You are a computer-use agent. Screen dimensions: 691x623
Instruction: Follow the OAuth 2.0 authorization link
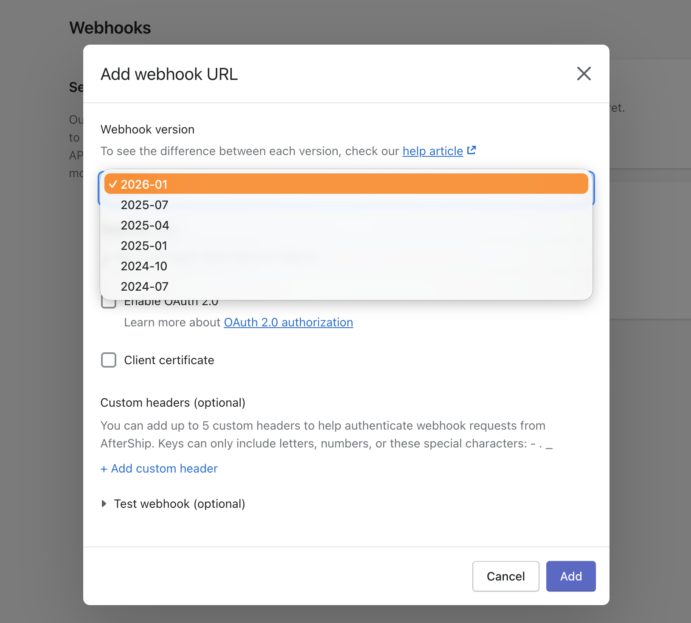288,322
